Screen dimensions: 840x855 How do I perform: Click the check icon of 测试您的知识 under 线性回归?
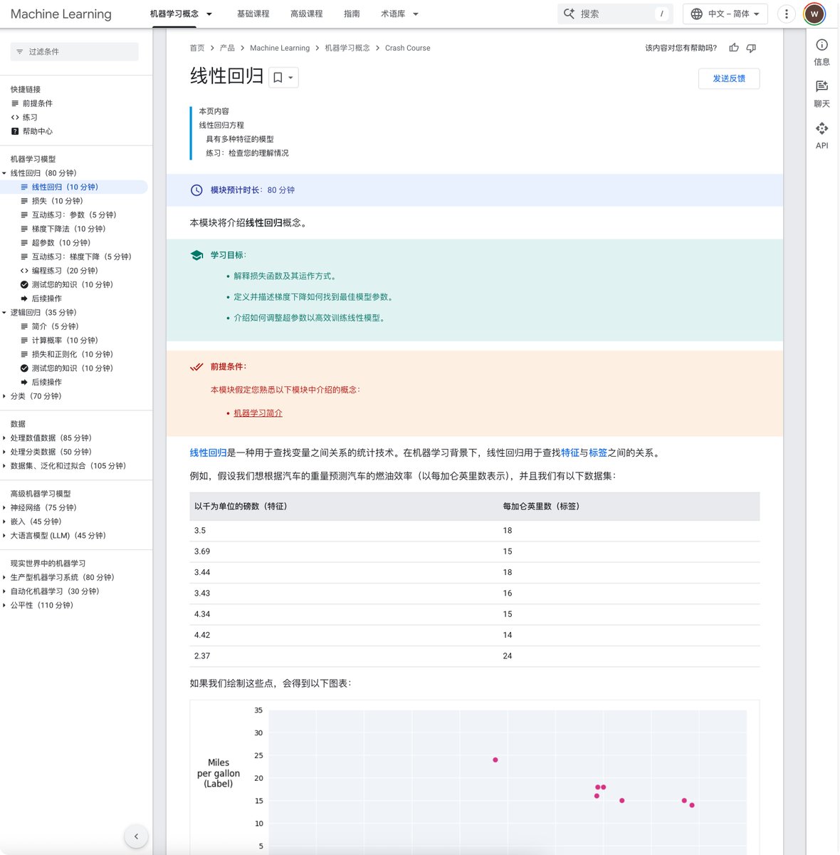25,284
